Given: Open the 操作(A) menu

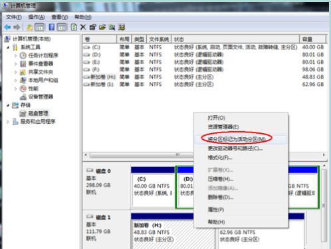Looking at the screenshot, I should [37, 17].
